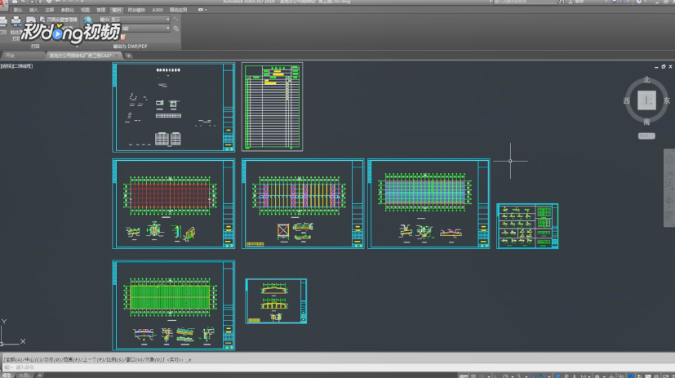The width and height of the screenshot is (675, 378).
Task: Click 南 (South) on the ViewCube compass
Action: 646,122
